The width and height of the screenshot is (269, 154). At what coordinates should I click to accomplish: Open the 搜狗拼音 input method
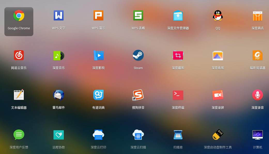click(x=138, y=95)
